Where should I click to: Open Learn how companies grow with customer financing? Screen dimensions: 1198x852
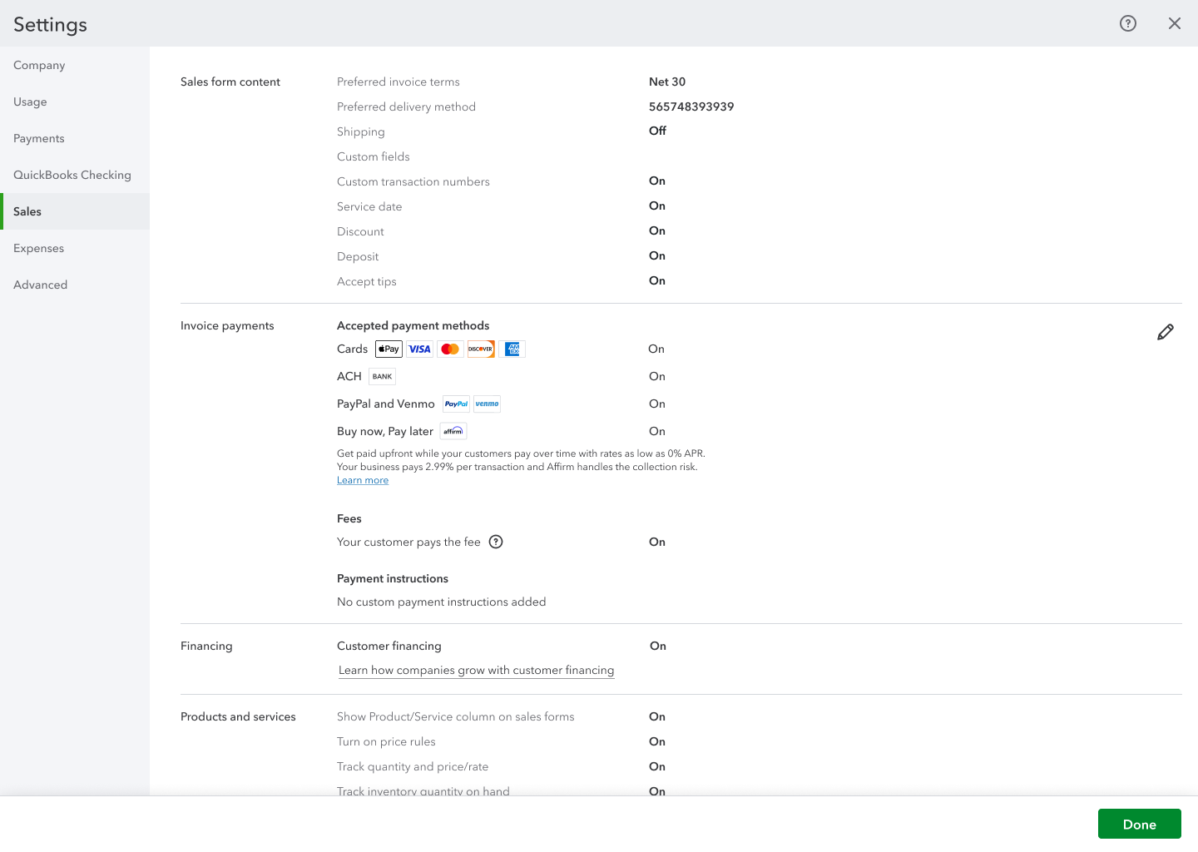(476, 671)
